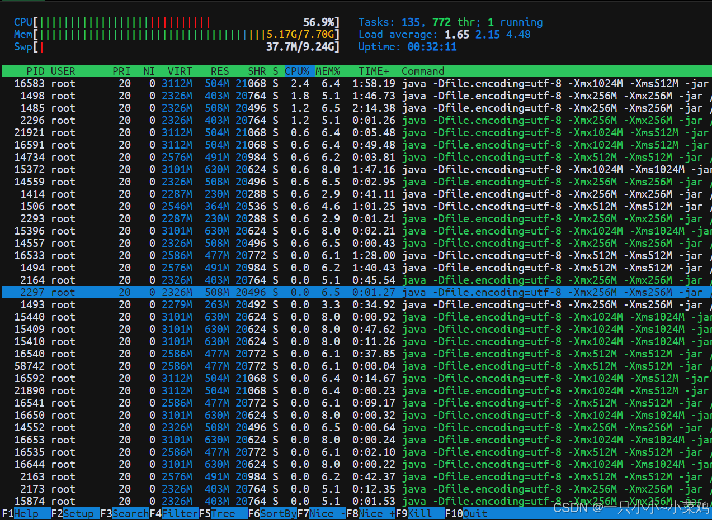Select process row with PID 15396

(x=356, y=231)
